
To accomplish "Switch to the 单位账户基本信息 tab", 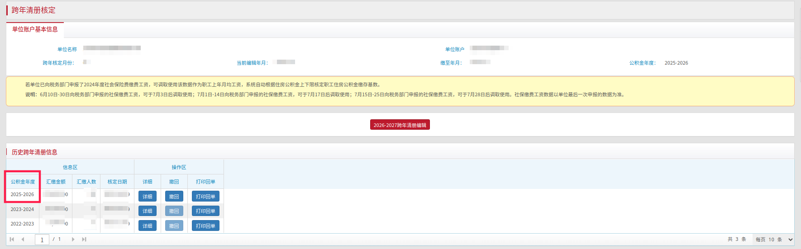I will coord(35,29).
